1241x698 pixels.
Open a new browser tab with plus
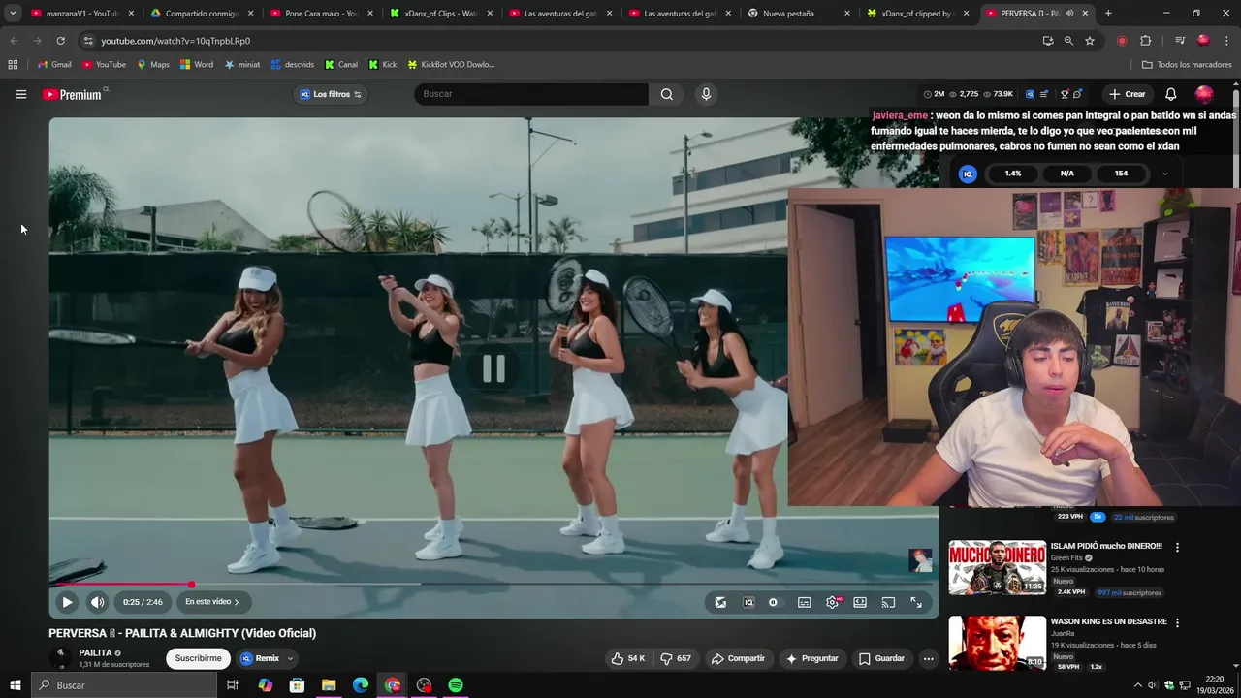click(x=1108, y=14)
